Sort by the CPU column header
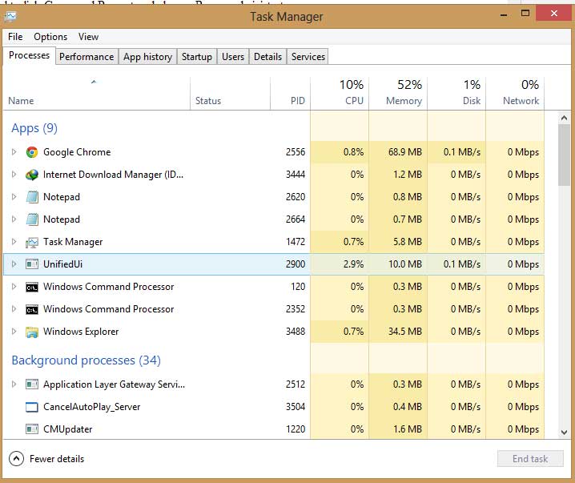The width and height of the screenshot is (575, 483). [340, 94]
